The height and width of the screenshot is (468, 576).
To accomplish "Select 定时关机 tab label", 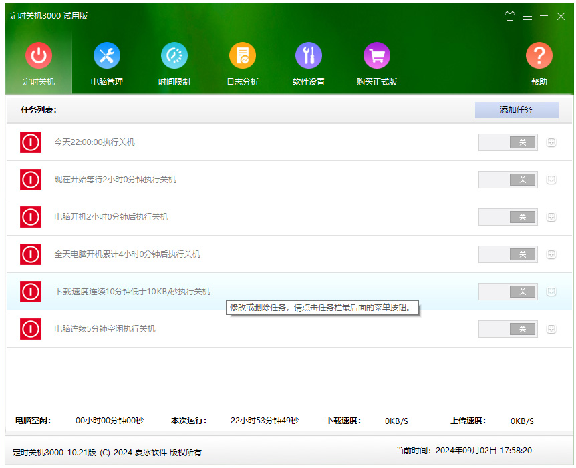I will point(39,82).
